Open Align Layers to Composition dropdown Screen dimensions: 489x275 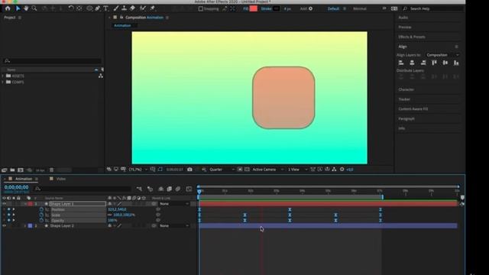442,55
